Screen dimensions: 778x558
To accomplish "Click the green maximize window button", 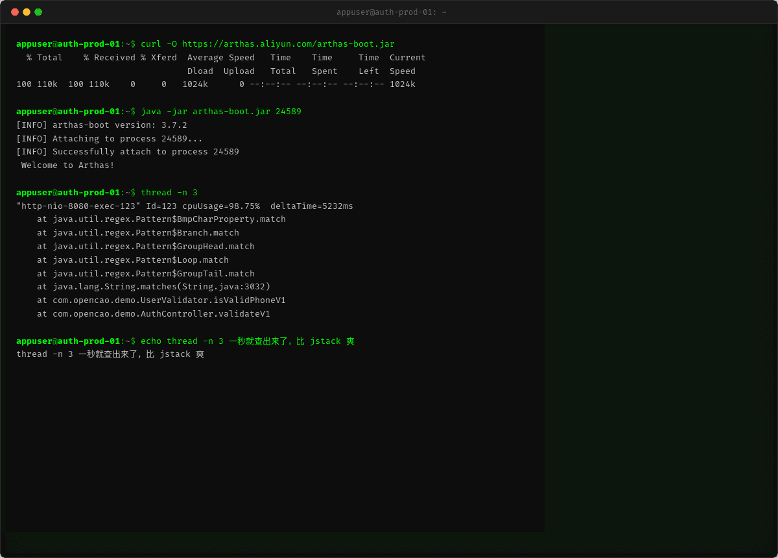I will point(38,12).
